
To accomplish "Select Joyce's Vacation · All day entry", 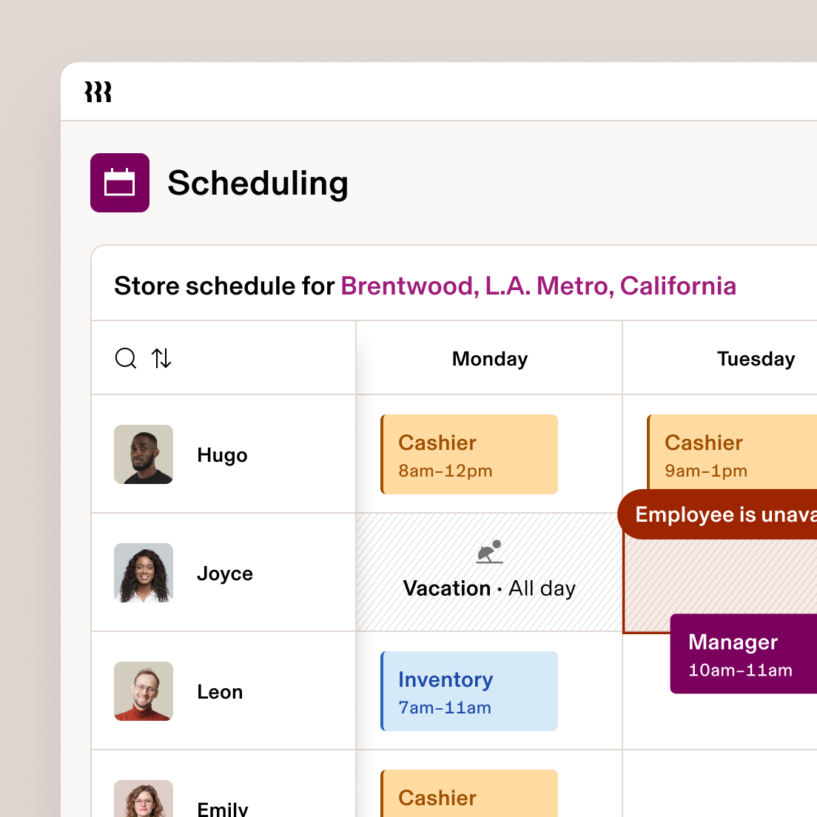I will coord(489,588).
